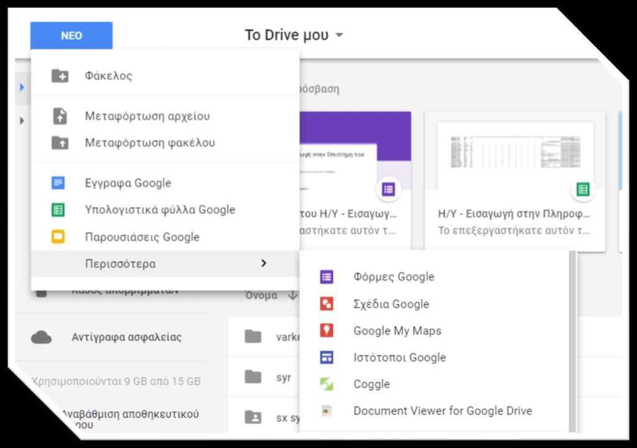Click the blue ΝΕΟ button
Image resolution: width=637 pixels, height=448 pixels.
pos(72,35)
